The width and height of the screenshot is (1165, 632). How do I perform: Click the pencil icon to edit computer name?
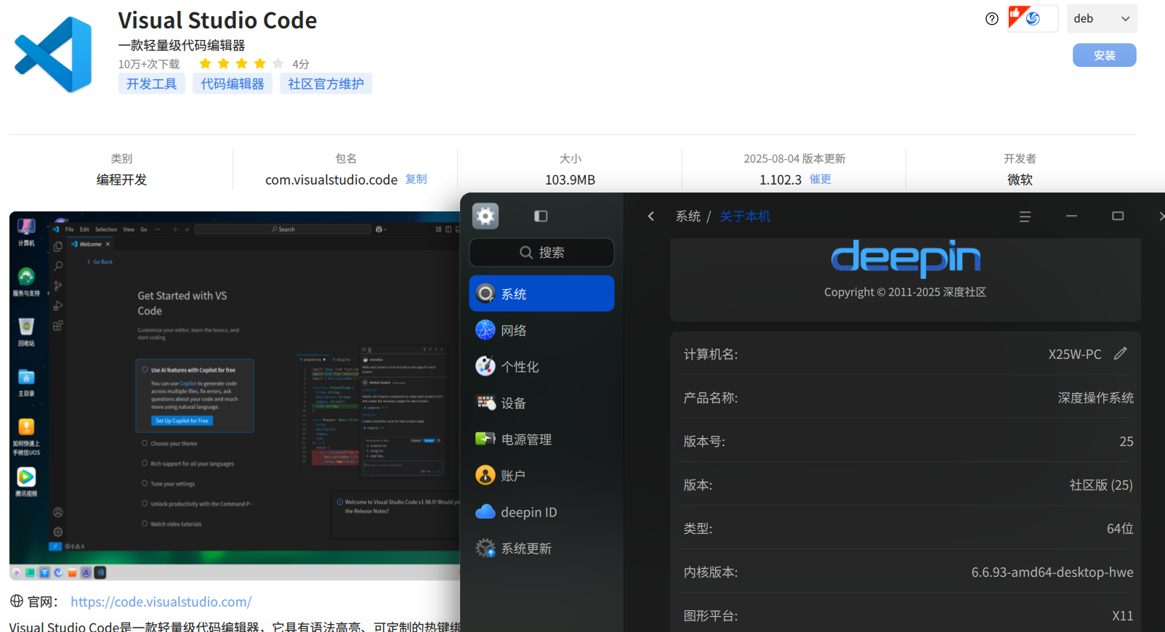[x=1120, y=353]
